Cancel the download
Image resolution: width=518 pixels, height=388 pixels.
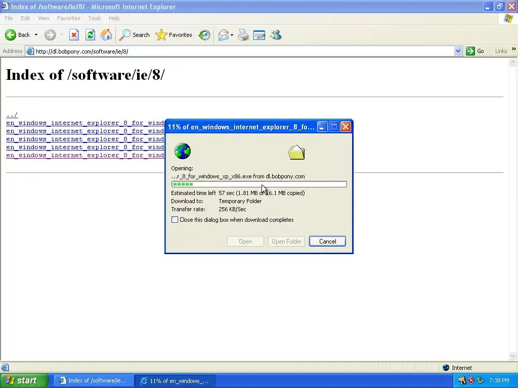(327, 241)
